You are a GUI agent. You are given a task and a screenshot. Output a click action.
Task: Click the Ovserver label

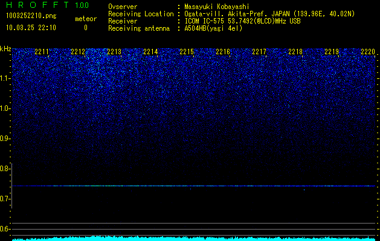pos(123,7)
